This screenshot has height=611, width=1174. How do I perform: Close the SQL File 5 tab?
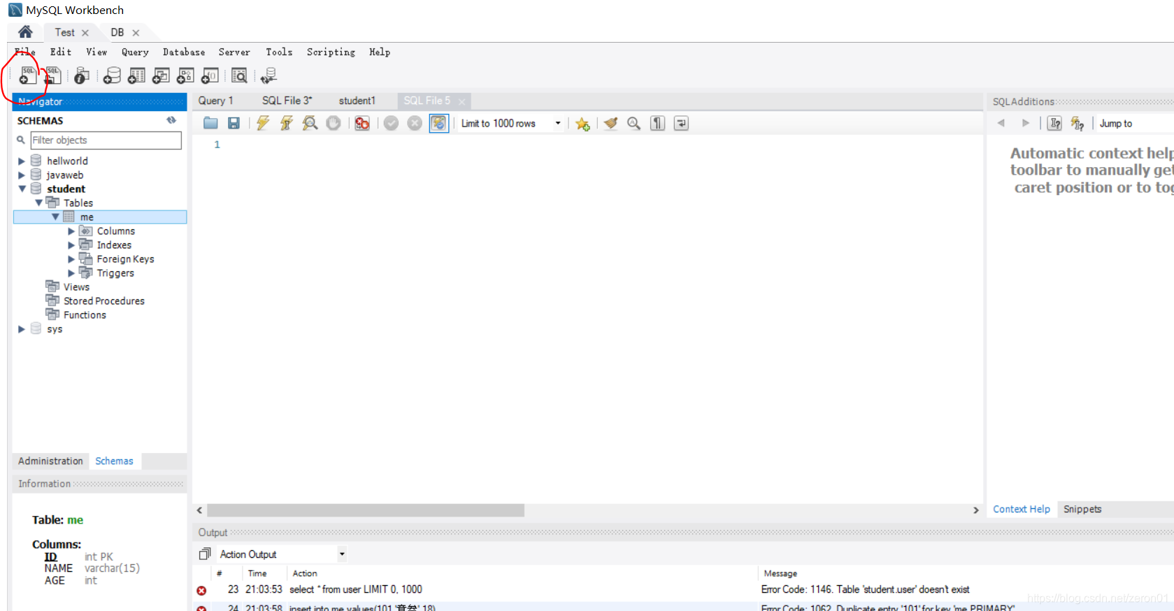461,101
